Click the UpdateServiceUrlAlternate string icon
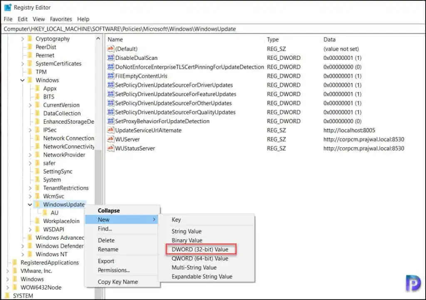426x300 pixels. [x=111, y=130]
